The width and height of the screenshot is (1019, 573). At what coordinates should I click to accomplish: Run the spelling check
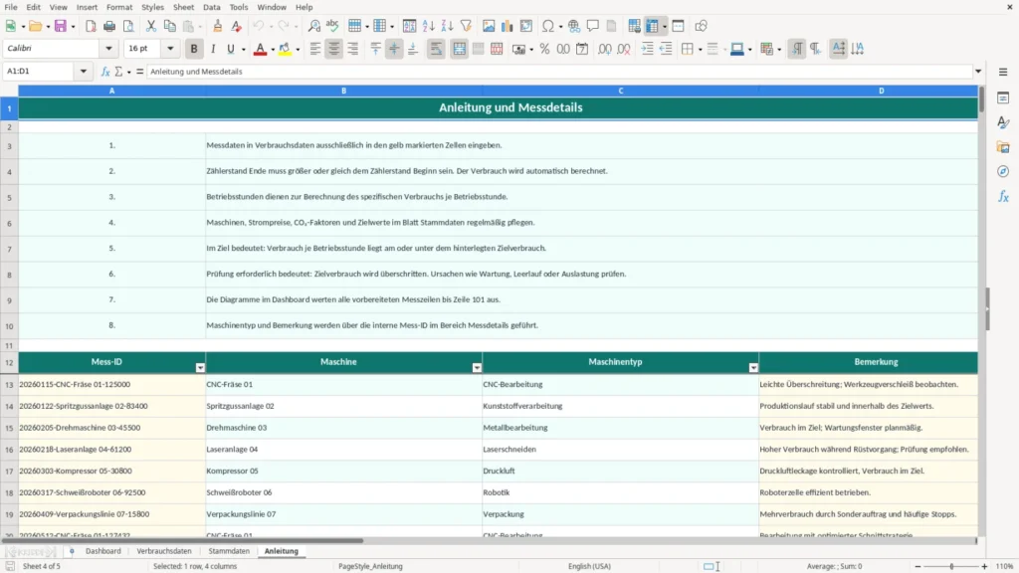332,26
